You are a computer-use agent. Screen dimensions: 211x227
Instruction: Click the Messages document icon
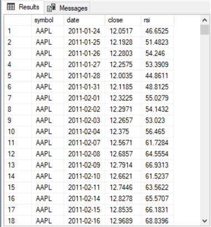[x=51, y=8]
